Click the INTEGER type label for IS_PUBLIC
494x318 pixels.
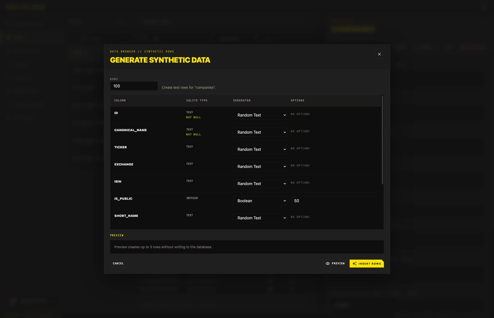pyautogui.click(x=192, y=198)
